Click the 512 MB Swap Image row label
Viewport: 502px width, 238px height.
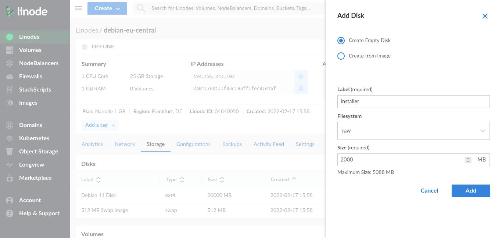click(104, 211)
